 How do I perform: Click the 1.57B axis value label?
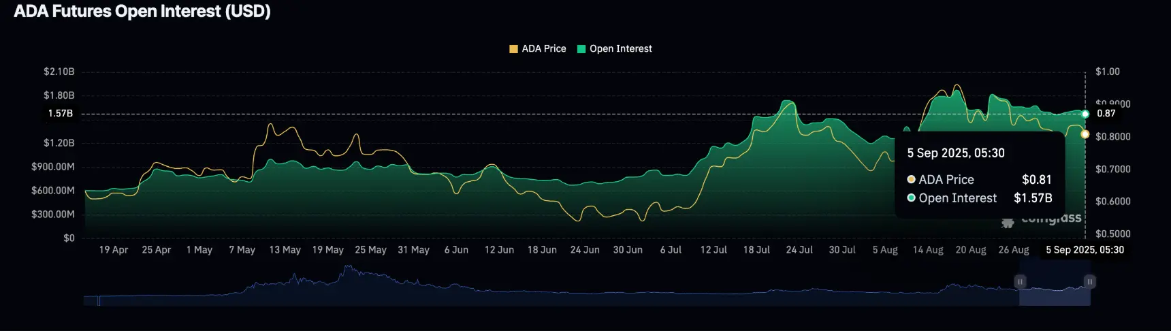pos(60,113)
